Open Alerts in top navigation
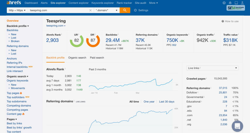Screen dimensions: 250x133 coord(44,3)
